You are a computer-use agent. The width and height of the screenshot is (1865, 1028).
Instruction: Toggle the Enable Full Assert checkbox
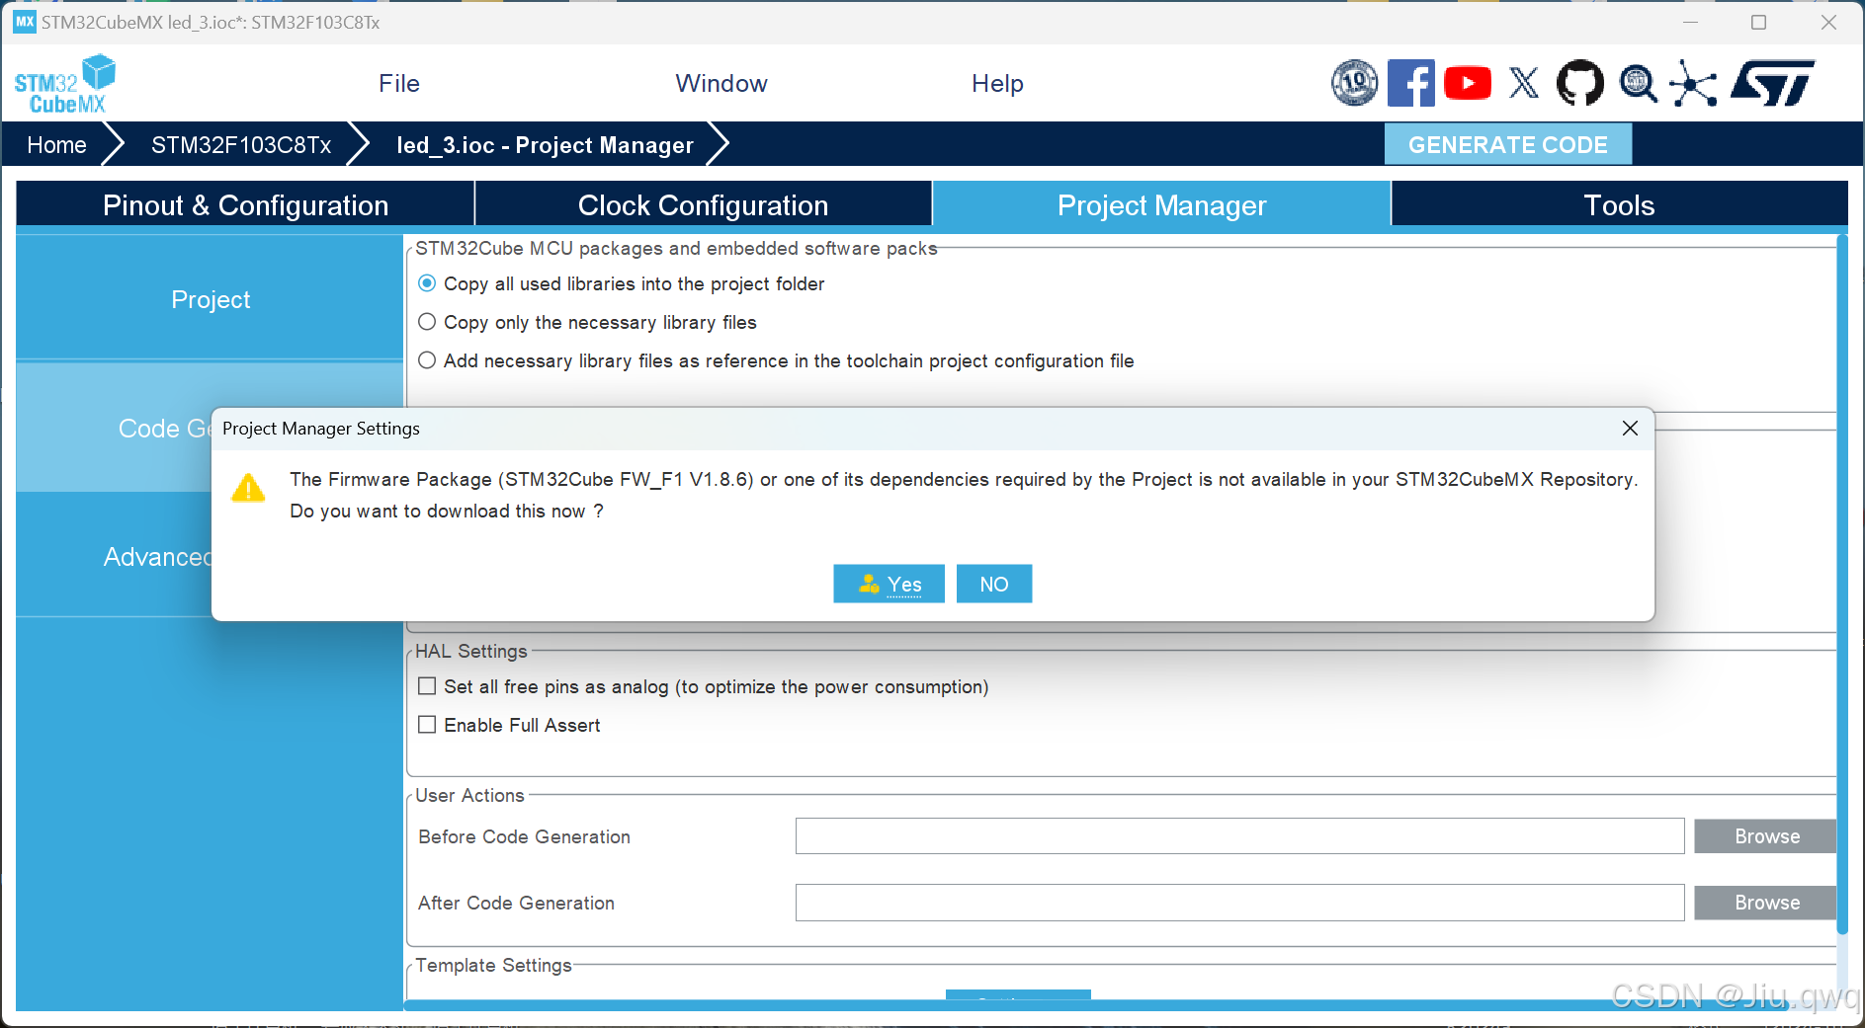point(427,725)
